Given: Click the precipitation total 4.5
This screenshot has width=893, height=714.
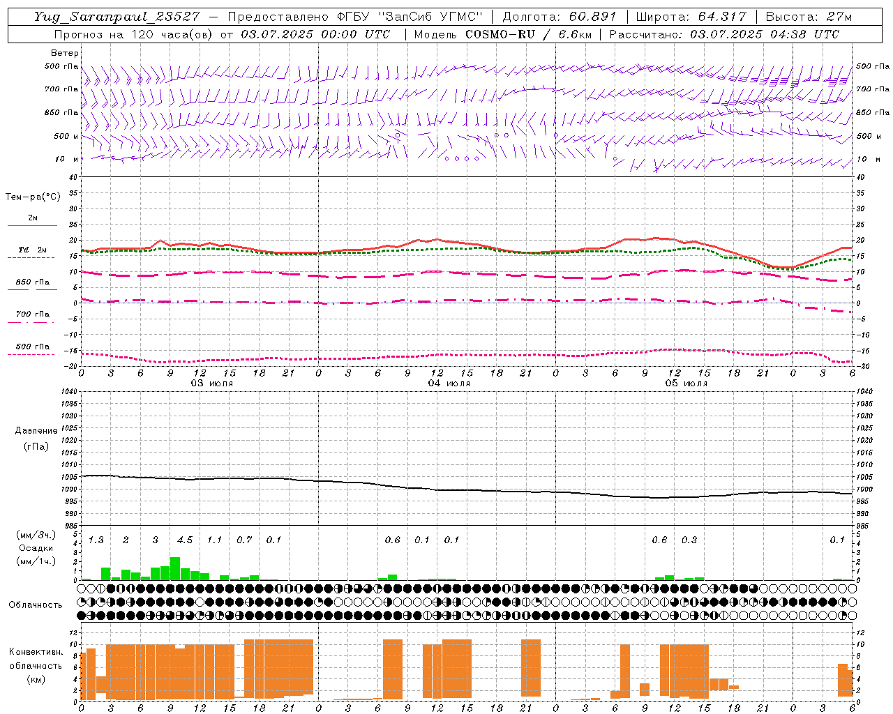Looking at the screenshot, I should [185, 540].
